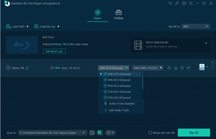Open the effects magic wand icon
The height and width of the screenshot is (139, 216).
(x=169, y=68)
